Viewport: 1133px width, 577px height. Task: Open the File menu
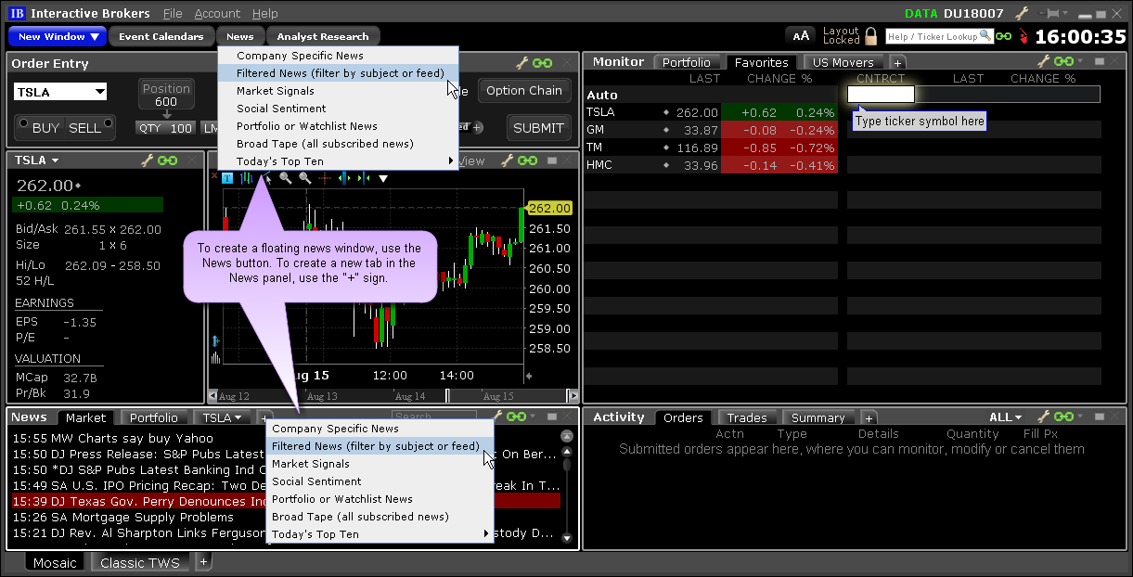pyautogui.click(x=173, y=14)
